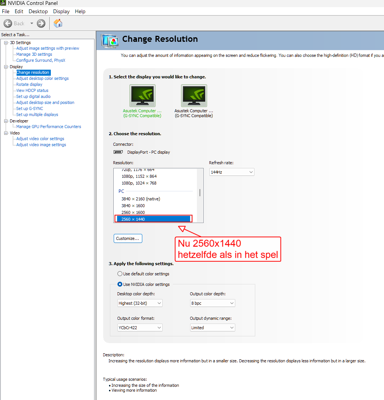Select Use NVIDIA color settings radio
Screen dimensions: 384x400
pos(120,284)
